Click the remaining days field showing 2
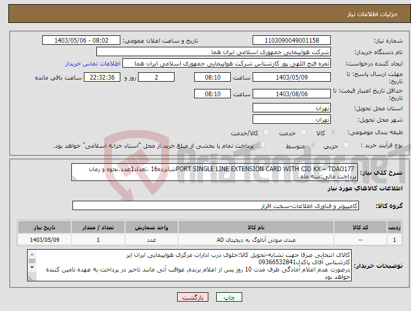The image size is (411, 311). tap(156, 77)
